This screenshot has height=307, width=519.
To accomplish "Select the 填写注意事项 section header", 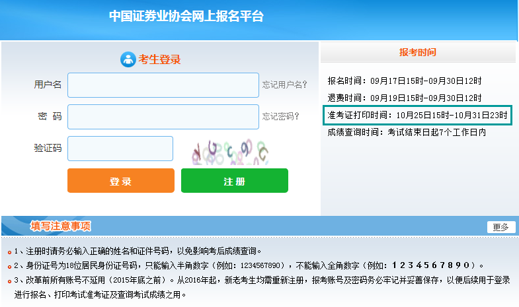I will pyautogui.click(x=61, y=226).
